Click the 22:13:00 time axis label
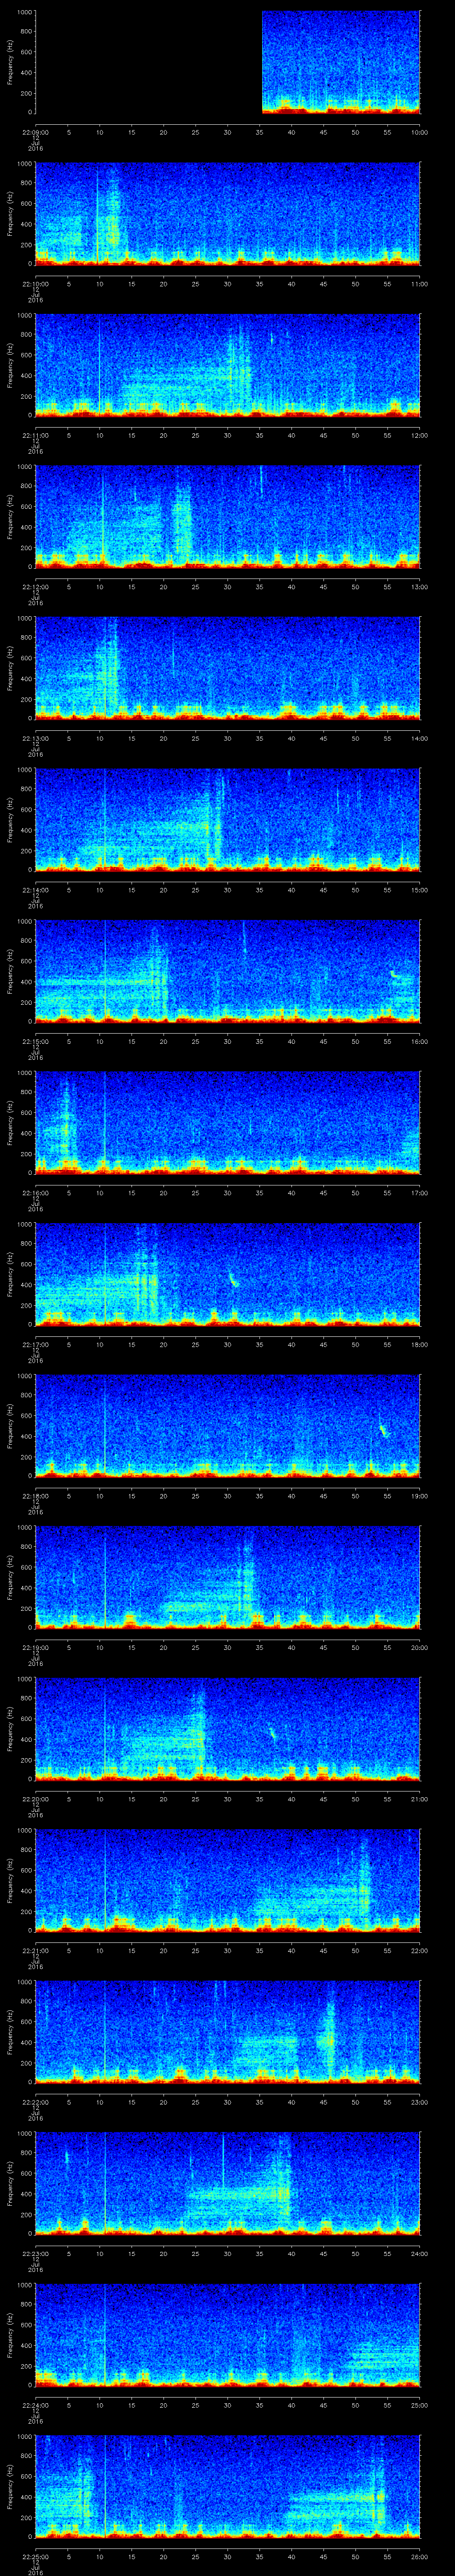This screenshot has height=2576, width=455. [35, 737]
